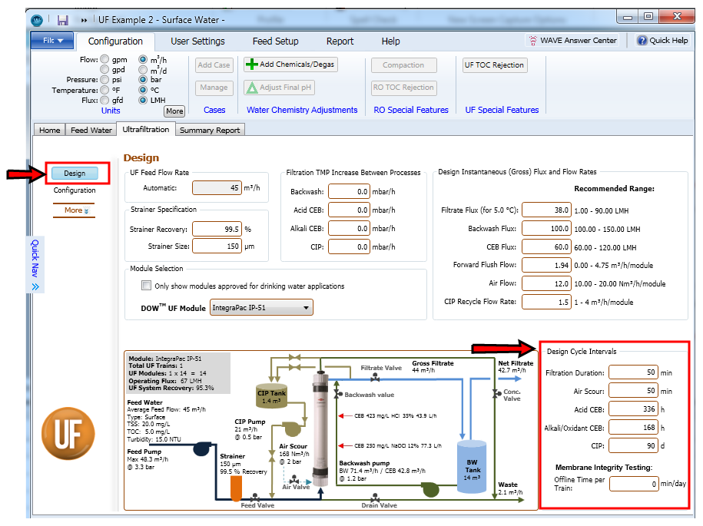
Task: Click the Add Case button
Action: pyautogui.click(x=214, y=65)
